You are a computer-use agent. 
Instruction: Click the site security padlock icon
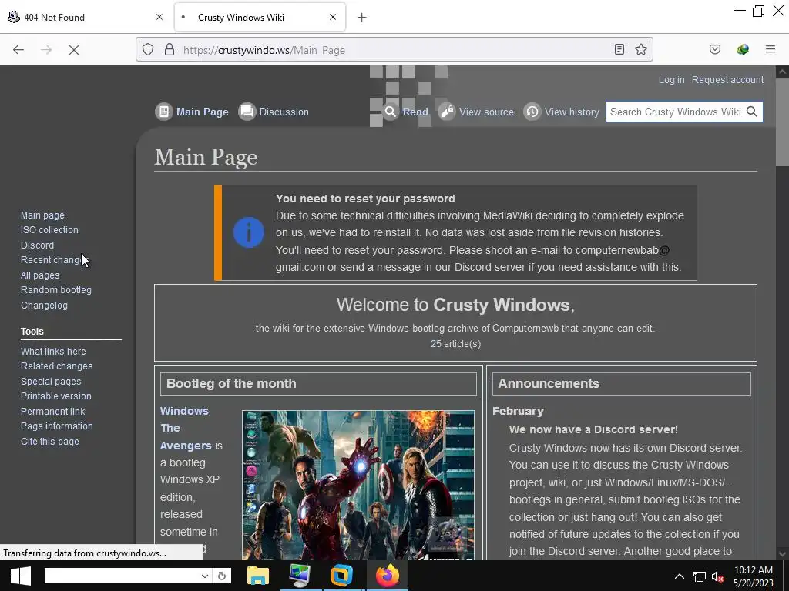[170, 50]
